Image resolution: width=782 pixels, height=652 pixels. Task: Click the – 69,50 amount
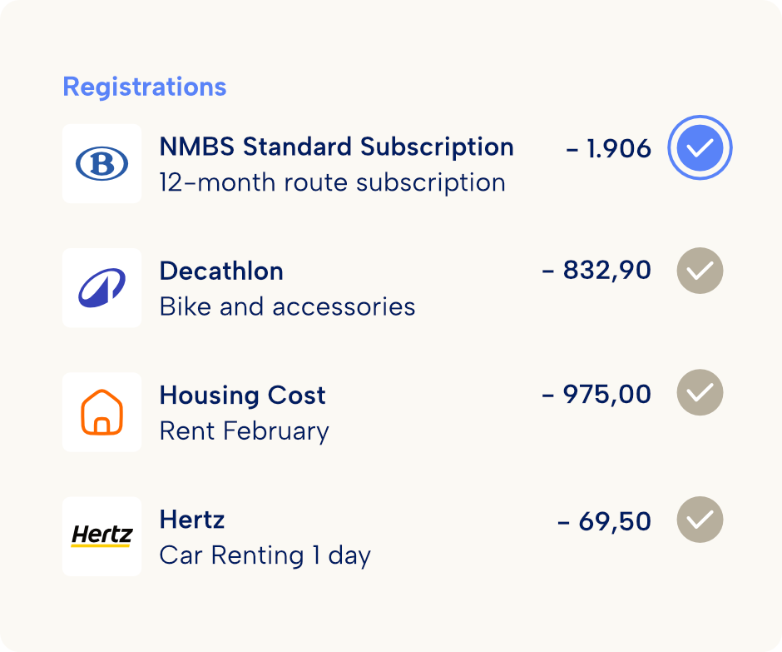point(605,522)
